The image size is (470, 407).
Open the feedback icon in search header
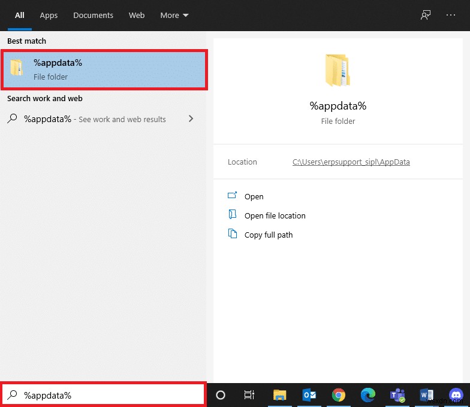pyautogui.click(x=426, y=16)
